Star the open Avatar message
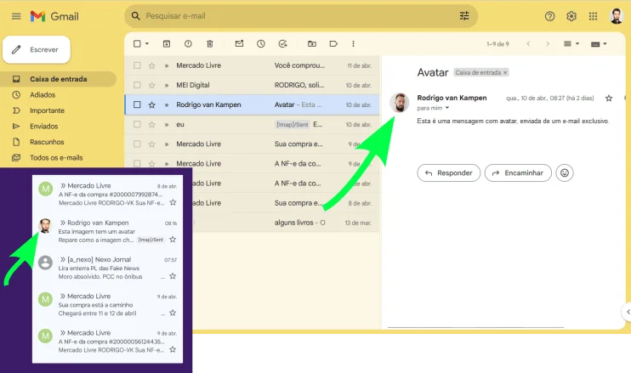This screenshot has height=373, width=631. click(609, 98)
